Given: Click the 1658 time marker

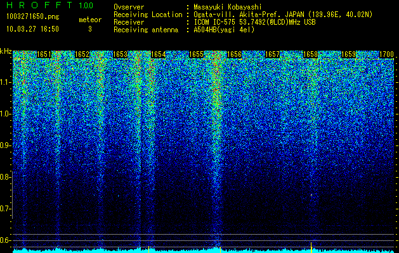Looking at the screenshot, I should [x=311, y=54].
